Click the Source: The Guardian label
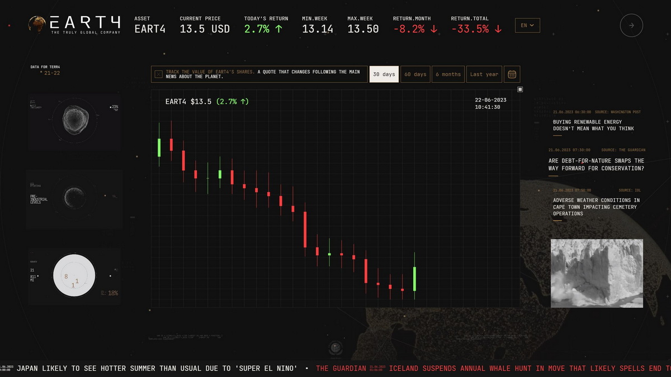Image resolution: width=671 pixels, height=377 pixels. (623, 150)
